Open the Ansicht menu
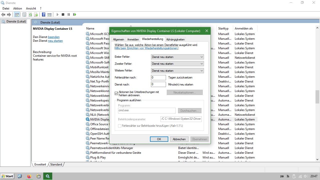Image resolution: width=320 pixels, height=180 pixels. click(31, 8)
